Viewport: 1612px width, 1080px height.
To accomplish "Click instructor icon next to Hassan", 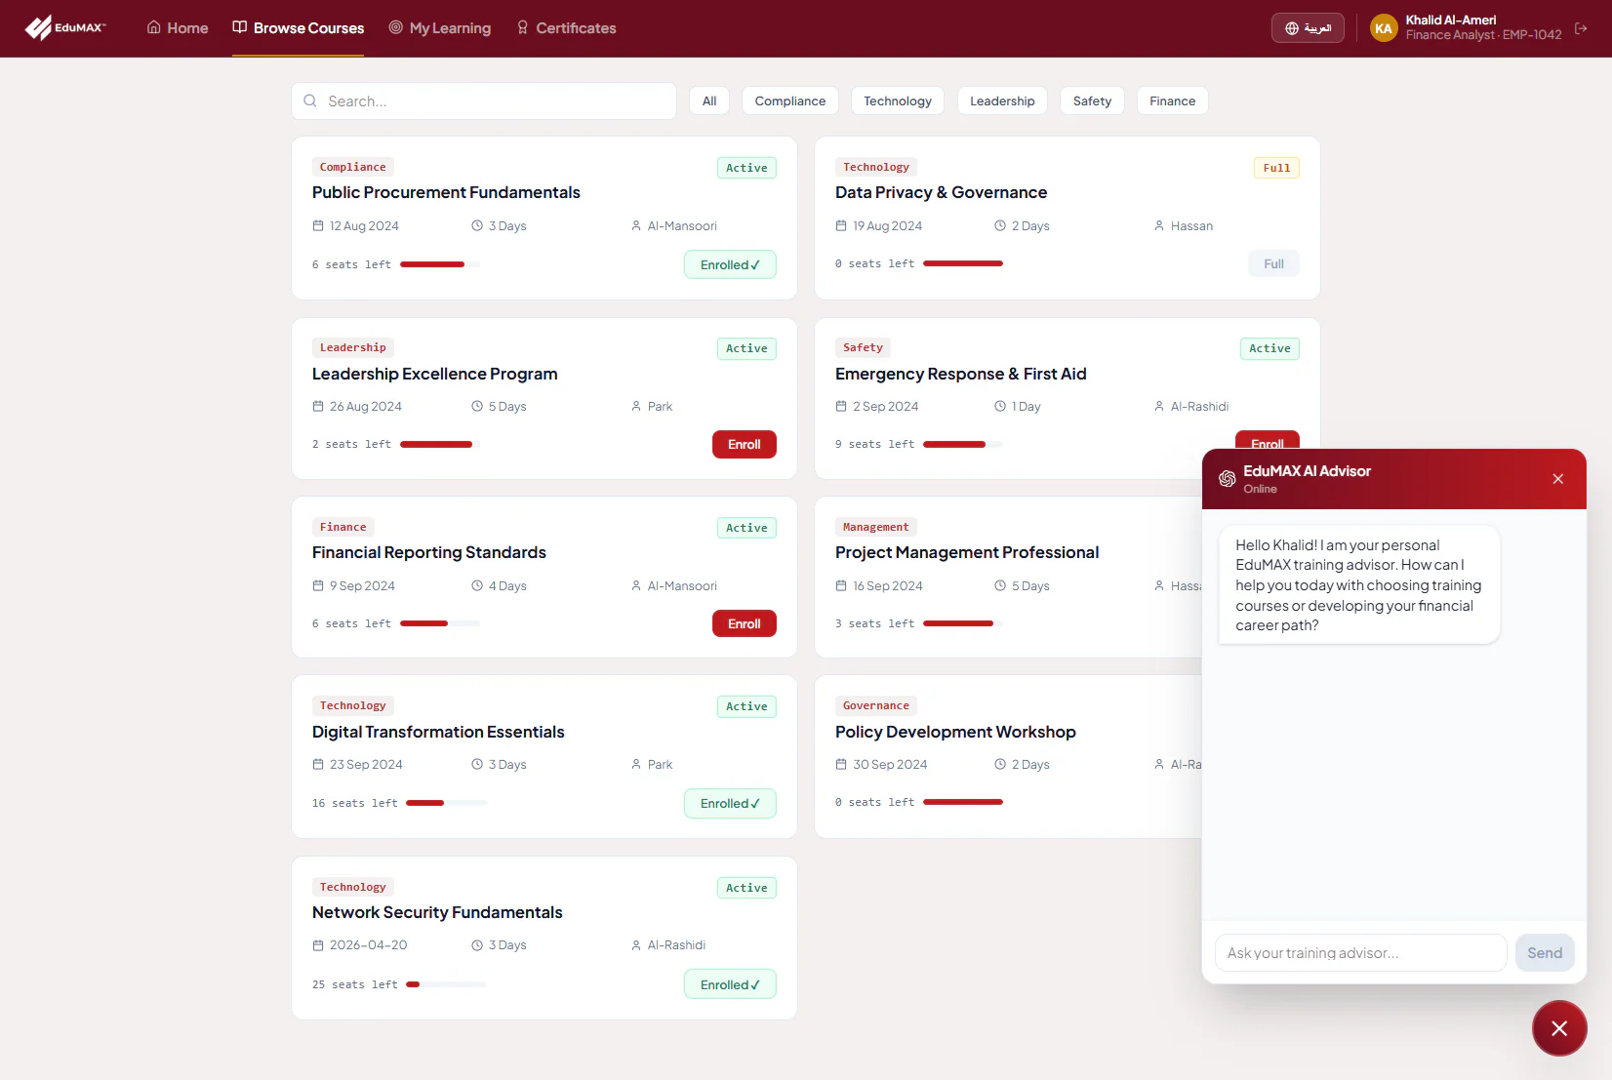I will pyautogui.click(x=1159, y=225).
